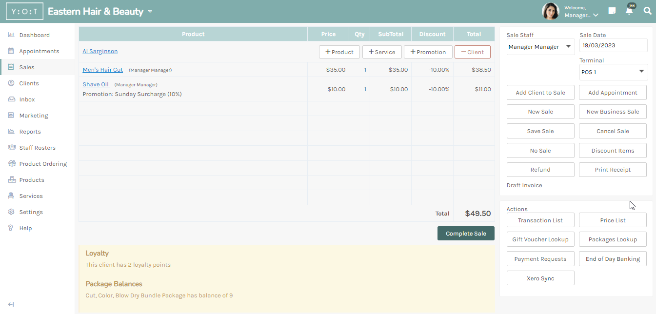
Task: Click the Y:O:T logo
Action: [x=24, y=11]
